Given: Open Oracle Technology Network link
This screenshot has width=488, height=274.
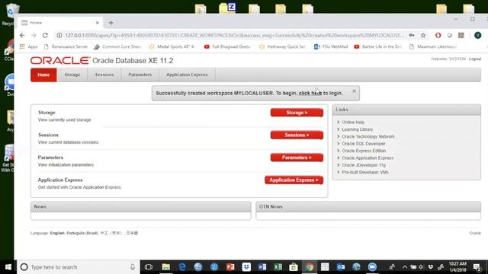Looking at the screenshot, I should 368,136.
